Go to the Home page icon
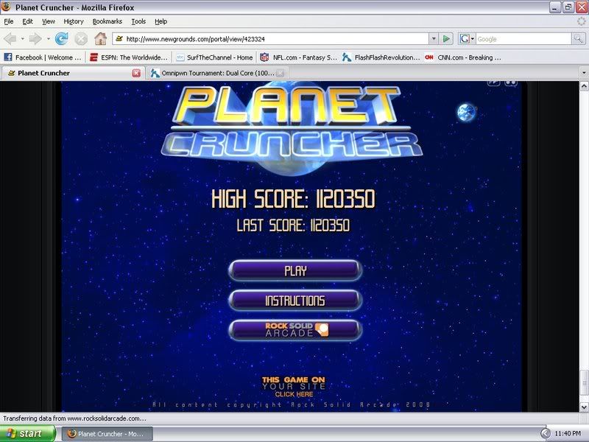The height and width of the screenshot is (442, 589). point(100,39)
